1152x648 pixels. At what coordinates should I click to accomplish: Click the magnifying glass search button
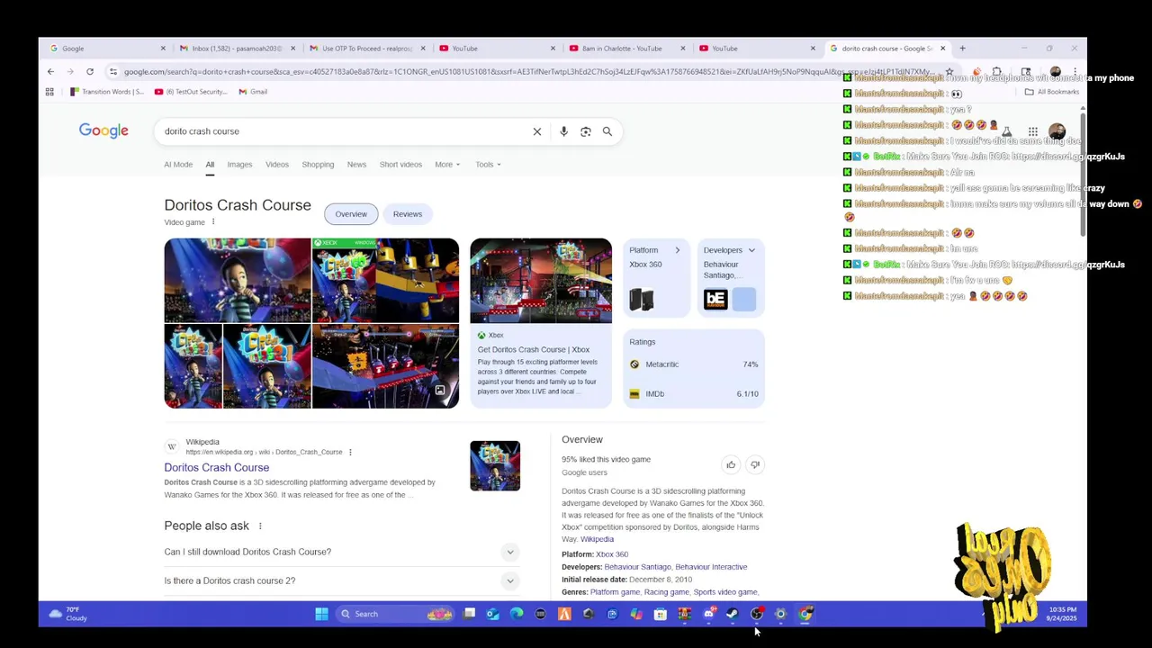tap(607, 131)
